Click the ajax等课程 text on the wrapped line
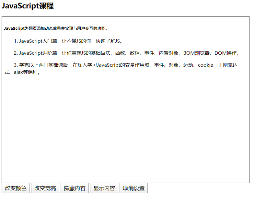The image size is (266, 205). click(26, 72)
